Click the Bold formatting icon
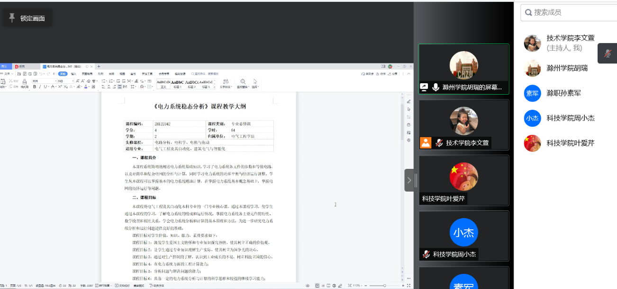This screenshot has width=617, height=289. (34, 87)
